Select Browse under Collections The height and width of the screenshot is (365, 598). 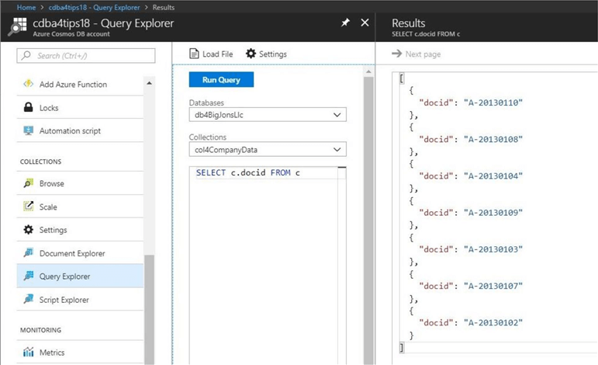pyautogui.click(x=80, y=183)
